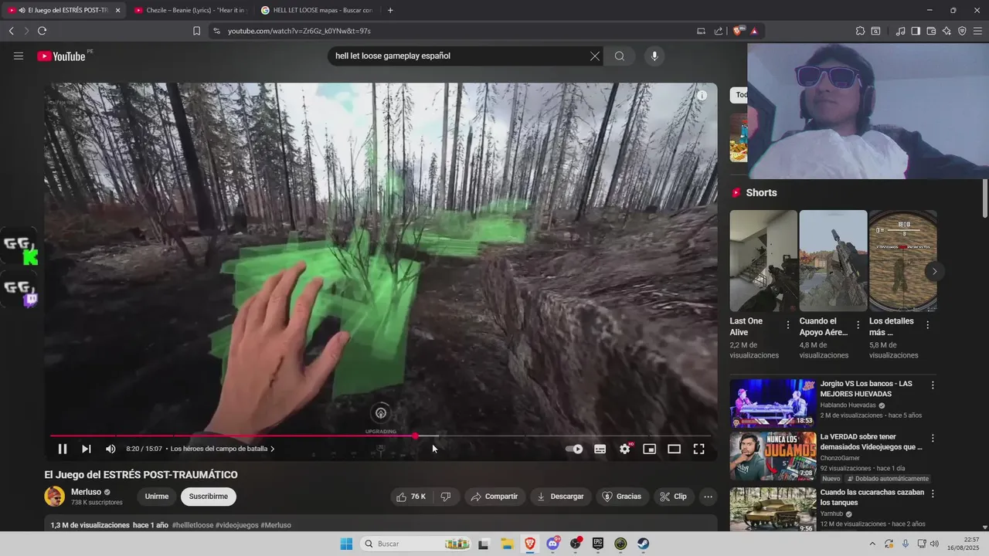Viewport: 989px width, 556px height.
Task: Open options for 'Los detalles más' short
Action: (927, 325)
